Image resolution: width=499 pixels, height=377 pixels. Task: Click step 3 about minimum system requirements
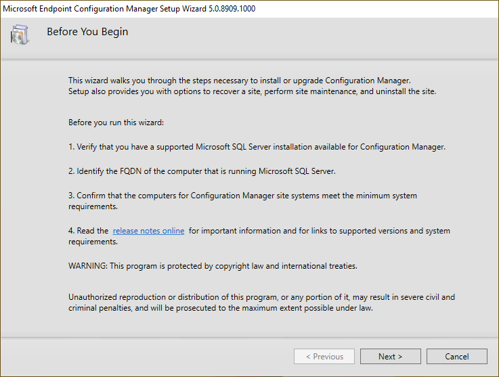click(242, 196)
